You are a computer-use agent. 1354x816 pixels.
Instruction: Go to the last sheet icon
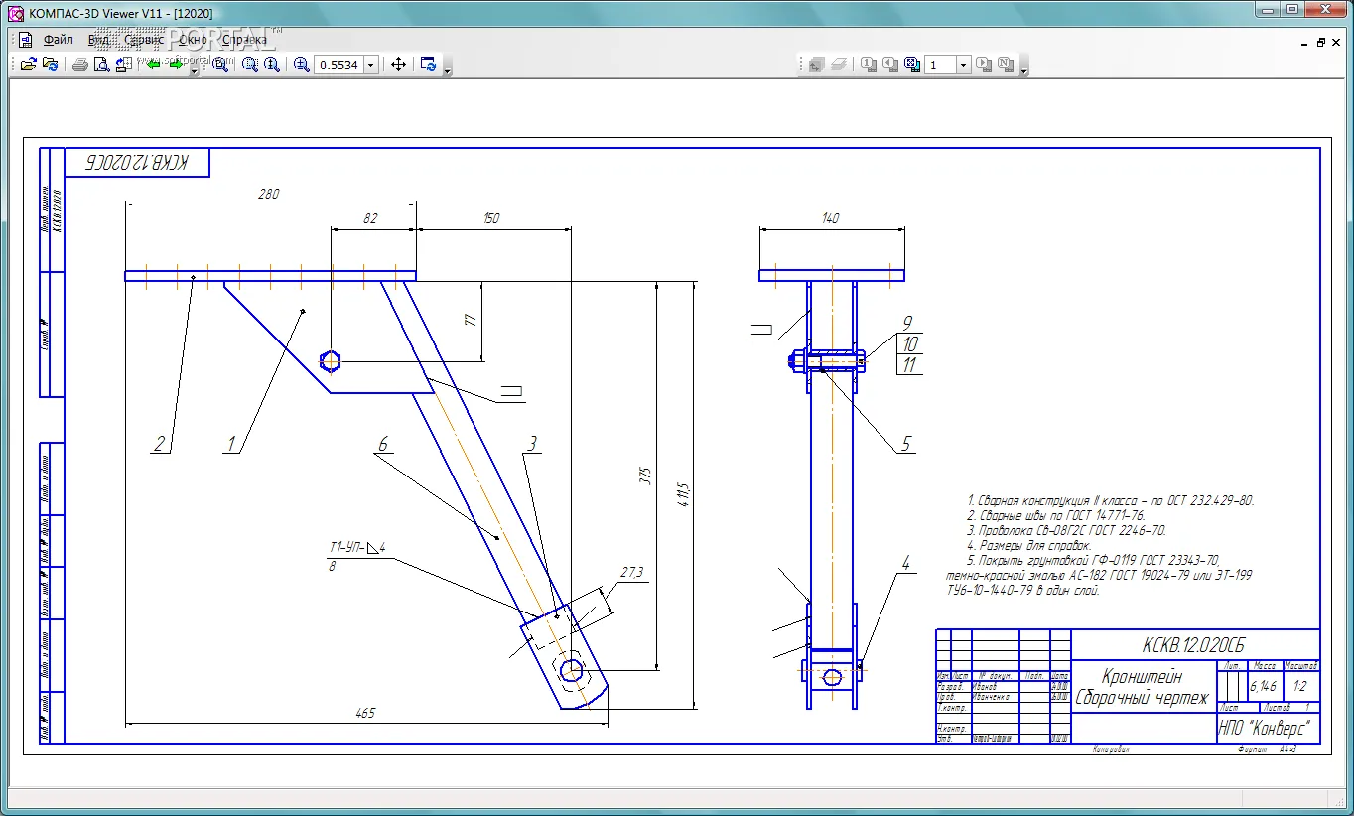coord(1006,65)
